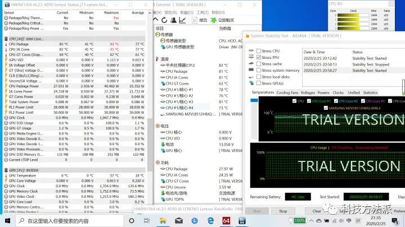Click the HWiNFO scrollbar up arrow
The image size is (405, 227).
(x=150, y=12)
